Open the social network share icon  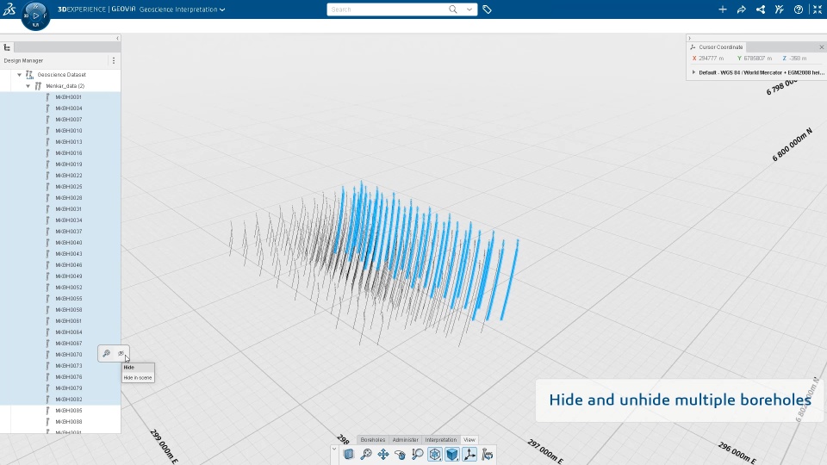(760, 9)
